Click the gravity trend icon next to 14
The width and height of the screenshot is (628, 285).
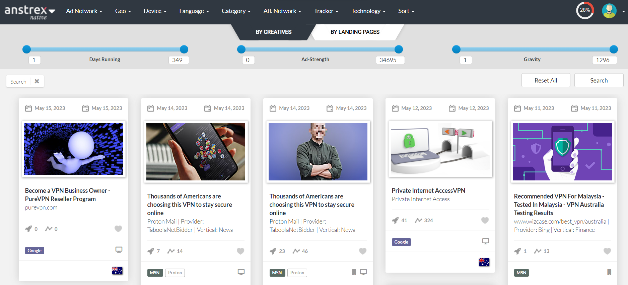pos(171,251)
